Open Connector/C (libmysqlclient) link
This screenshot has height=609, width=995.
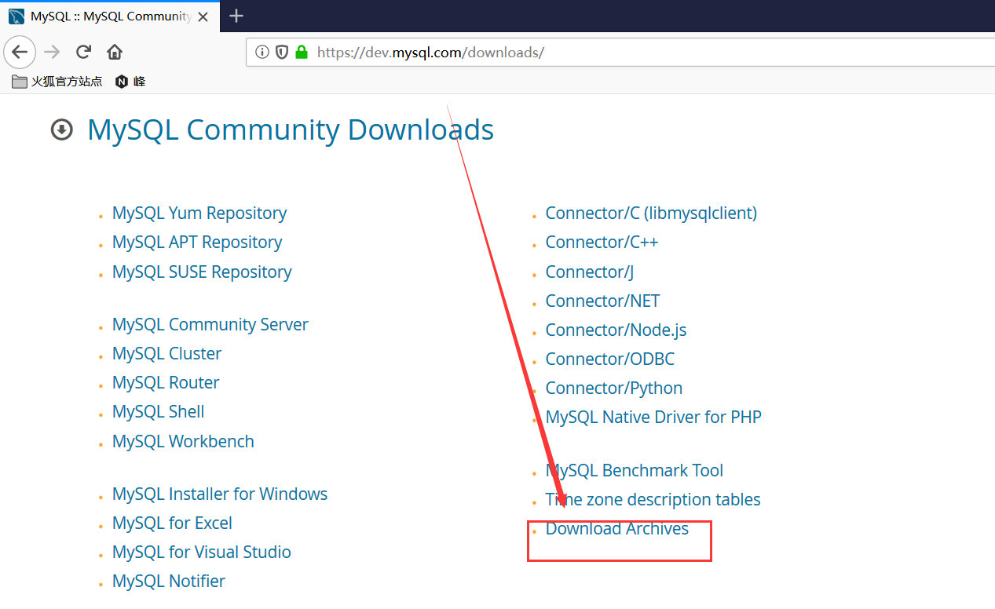(x=651, y=213)
